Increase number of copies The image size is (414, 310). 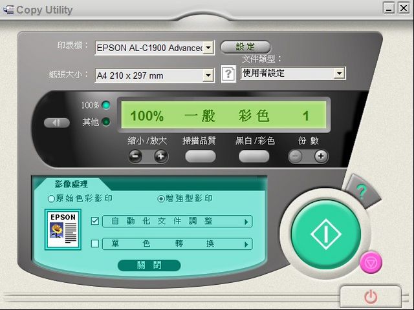tap(321, 156)
